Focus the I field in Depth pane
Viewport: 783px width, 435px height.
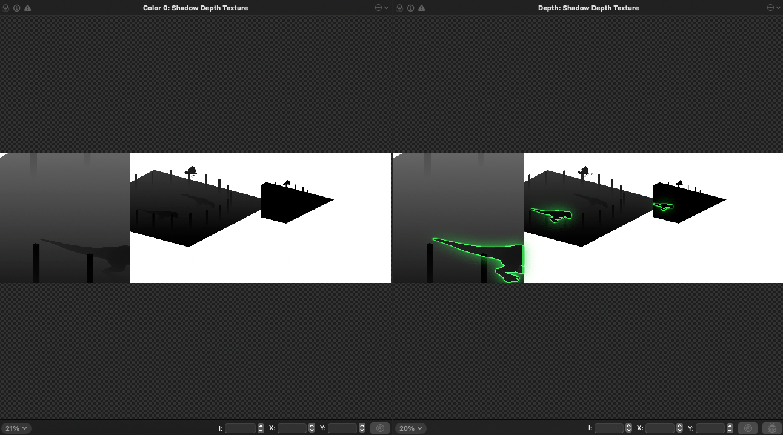click(609, 428)
